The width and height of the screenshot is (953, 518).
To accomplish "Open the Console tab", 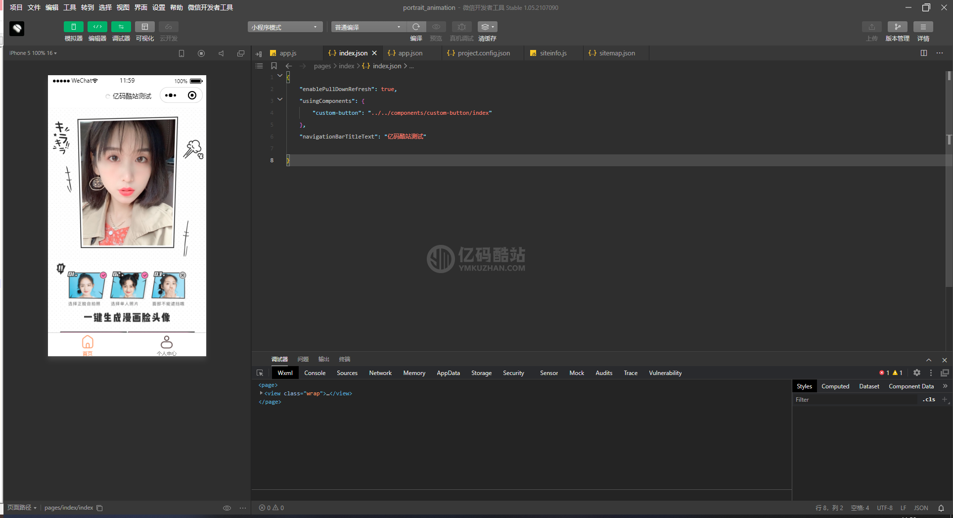I will [315, 373].
